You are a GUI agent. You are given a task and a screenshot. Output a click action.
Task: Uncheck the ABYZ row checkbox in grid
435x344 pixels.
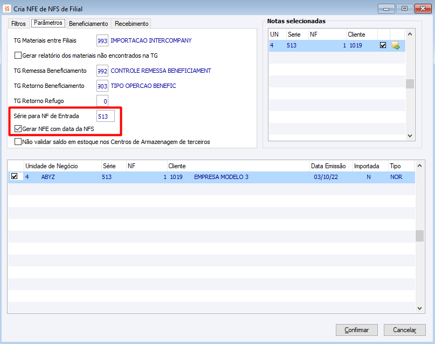pos(15,176)
